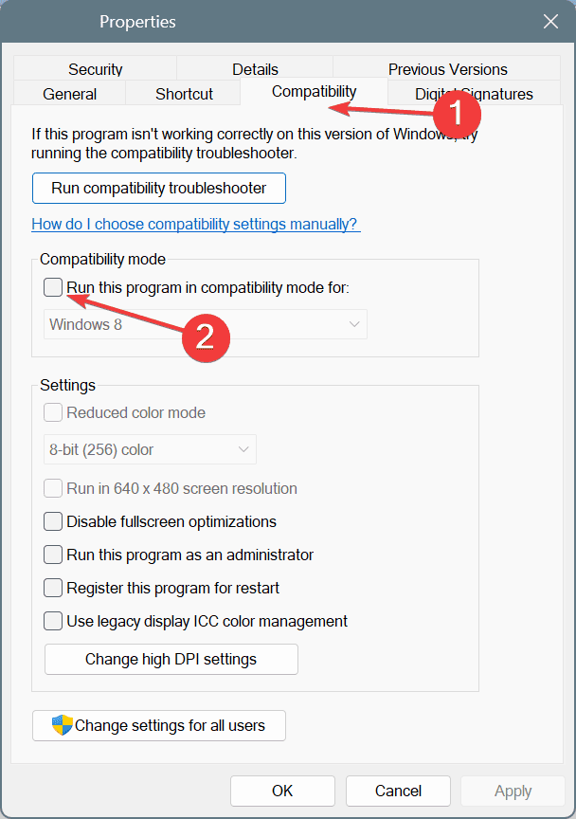
Task: Expand the 8-bit (256) color dropdown
Action: (151, 449)
